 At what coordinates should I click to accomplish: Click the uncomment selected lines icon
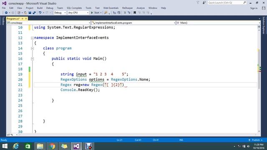(x=118, y=13)
